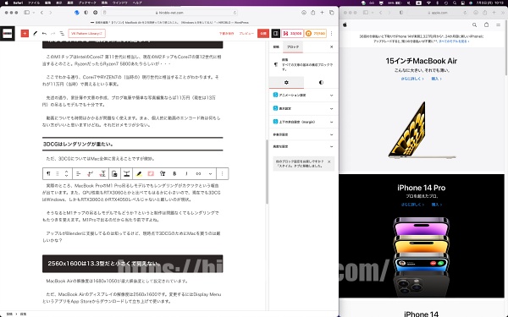
Task: Toggle italic formatting in block toolbar
Action: [186, 173]
